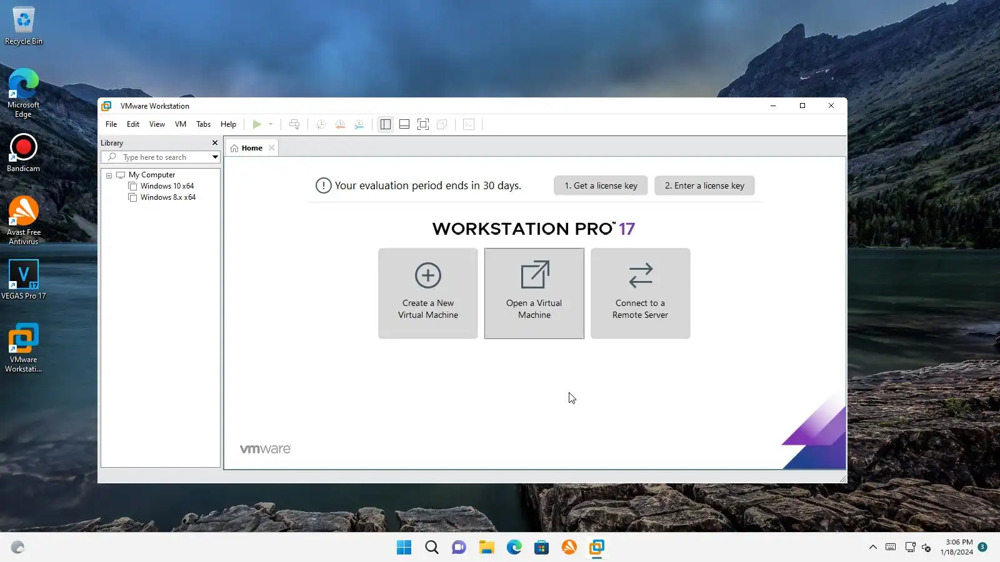Toggle the thumbnail bar view
1000x562 pixels.
[404, 124]
